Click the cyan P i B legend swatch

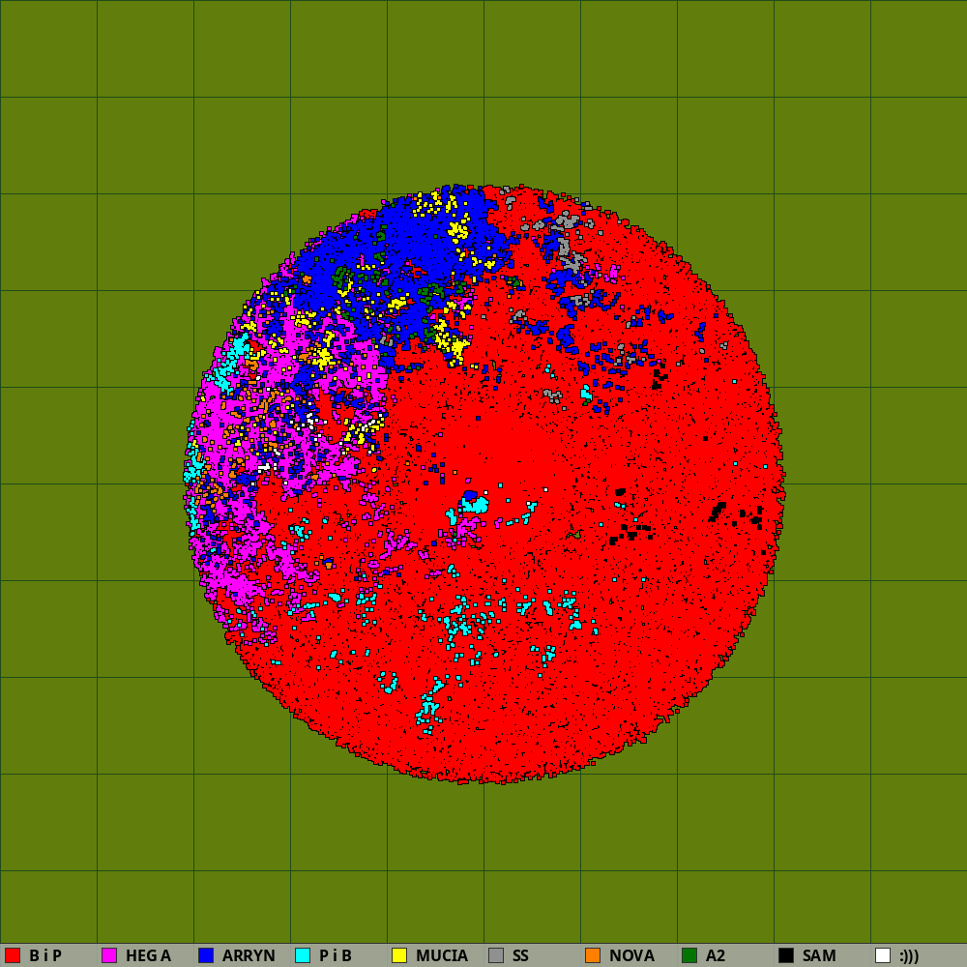303,955
